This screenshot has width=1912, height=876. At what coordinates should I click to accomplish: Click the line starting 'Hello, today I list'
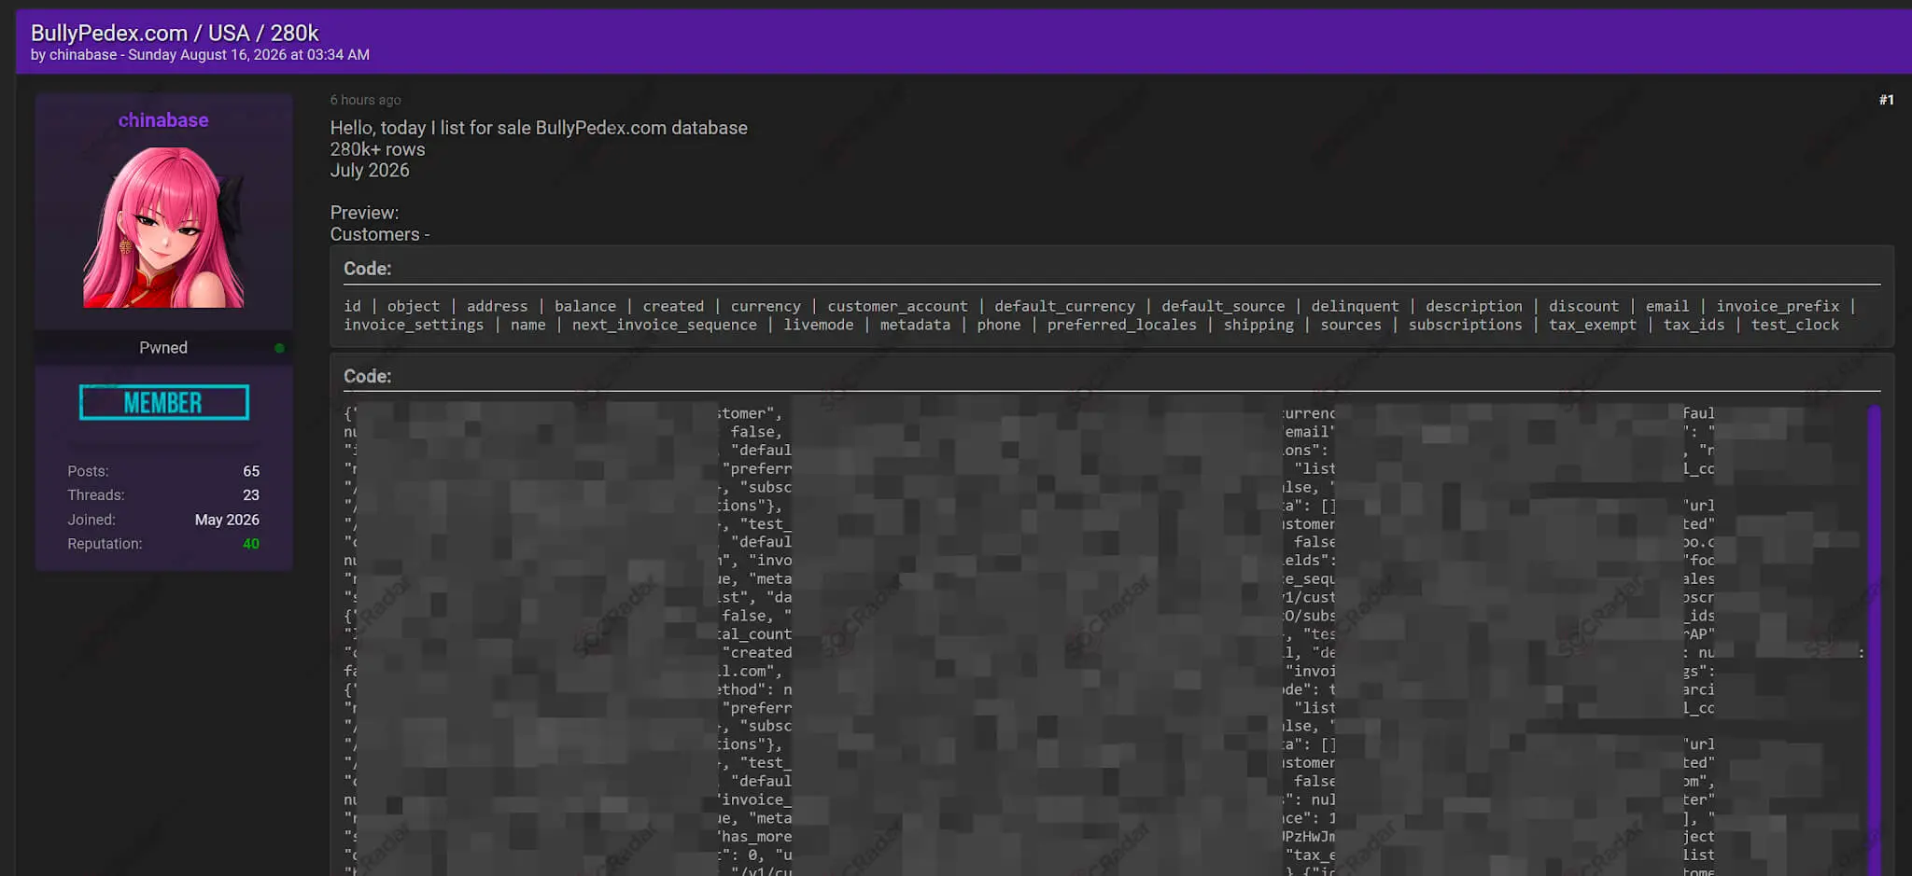click(539, 128)
